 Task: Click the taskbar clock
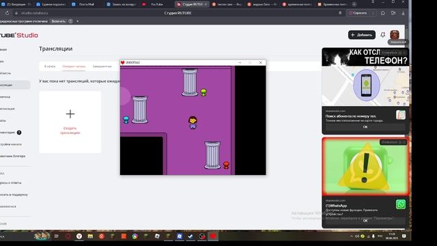pos(392,236)
